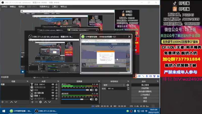Click the 启动虚拟摄像机 button
Screen dimensions: 202x114
click(x=145, y=91)
